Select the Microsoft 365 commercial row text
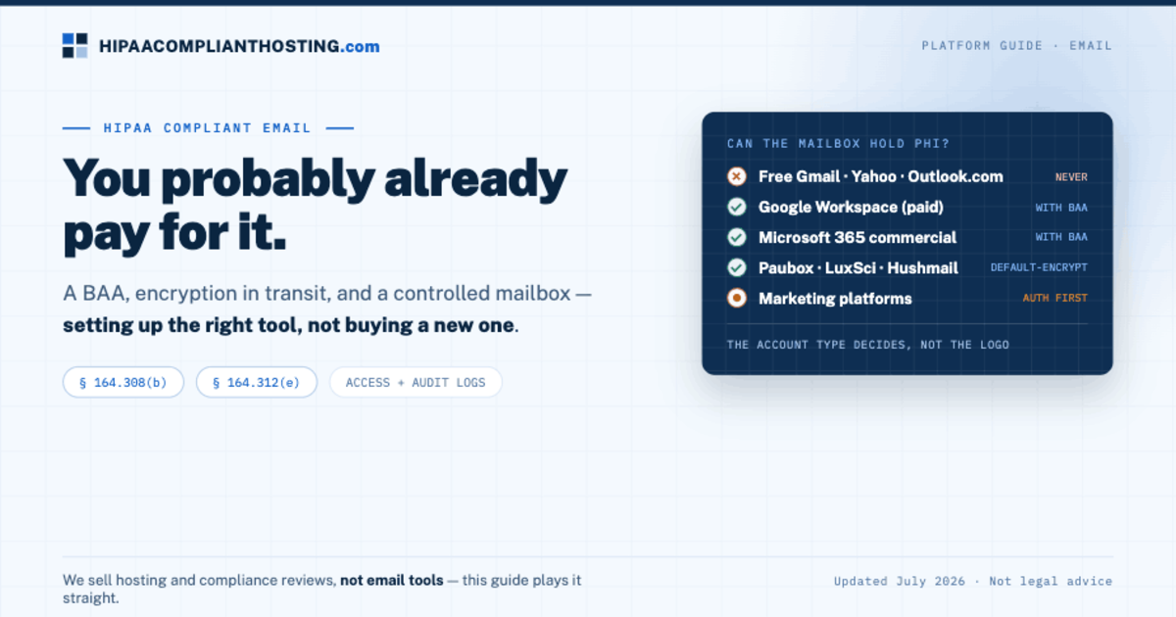Screen dimensions: 1176x617 [x=857, y=237]
